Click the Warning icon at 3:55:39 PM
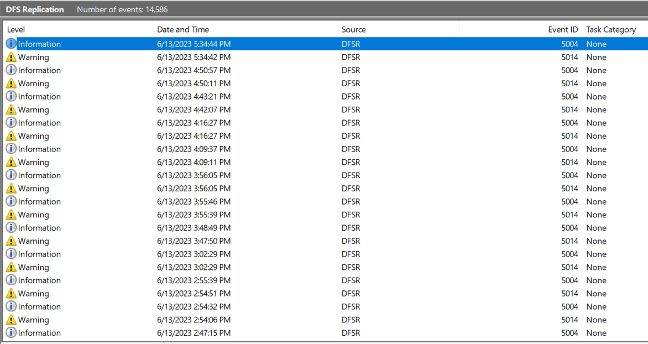648x344 pixels. [11, 215]
